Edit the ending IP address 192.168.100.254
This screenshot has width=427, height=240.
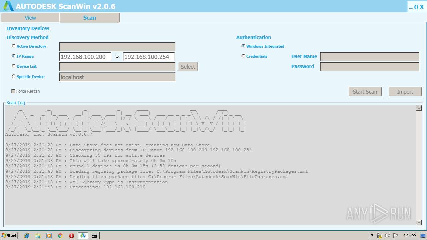pos(149,57)
